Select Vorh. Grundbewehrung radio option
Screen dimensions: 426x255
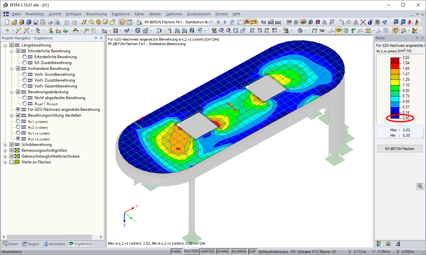[x=24, y=74]
